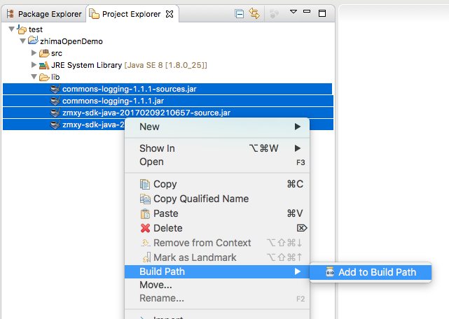Click the commons-logging-1.1.1.jar file icon

click(55, 101)
